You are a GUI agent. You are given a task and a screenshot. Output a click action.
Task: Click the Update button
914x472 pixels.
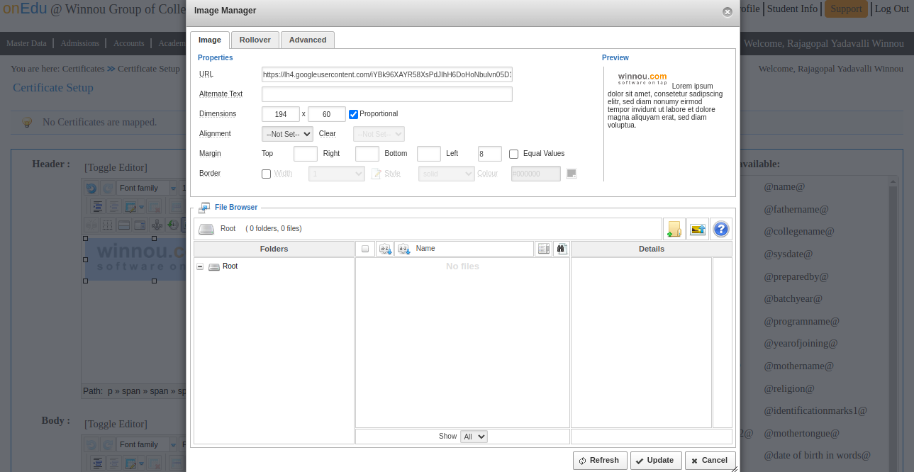[656, 461]
